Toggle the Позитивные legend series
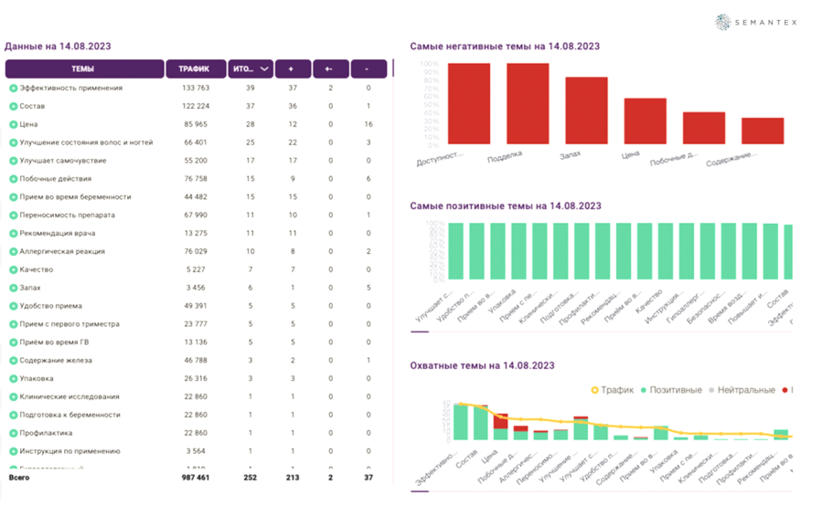 [x=671, y=390]
